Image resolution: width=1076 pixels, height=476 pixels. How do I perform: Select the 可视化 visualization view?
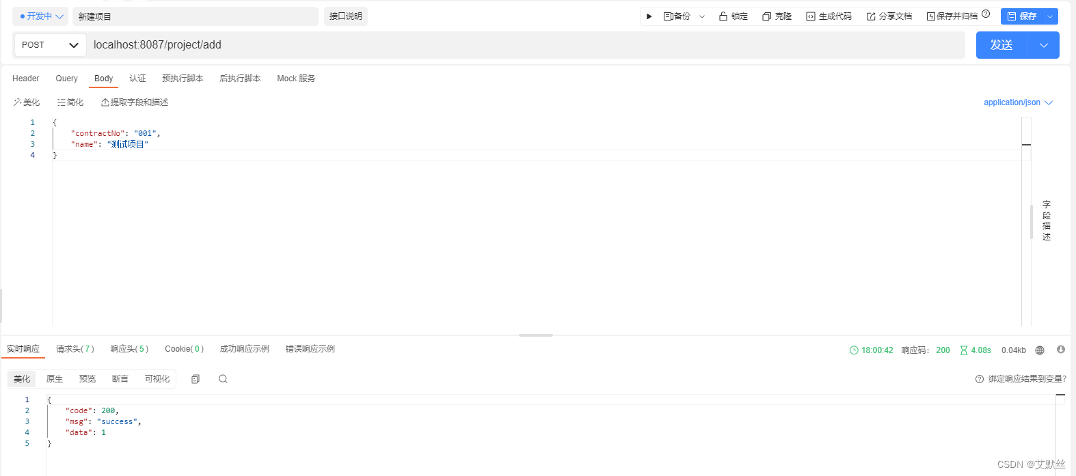tap(157, 379)
